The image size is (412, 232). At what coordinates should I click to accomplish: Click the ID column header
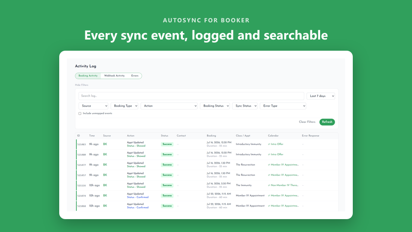(x=78, y=136)
